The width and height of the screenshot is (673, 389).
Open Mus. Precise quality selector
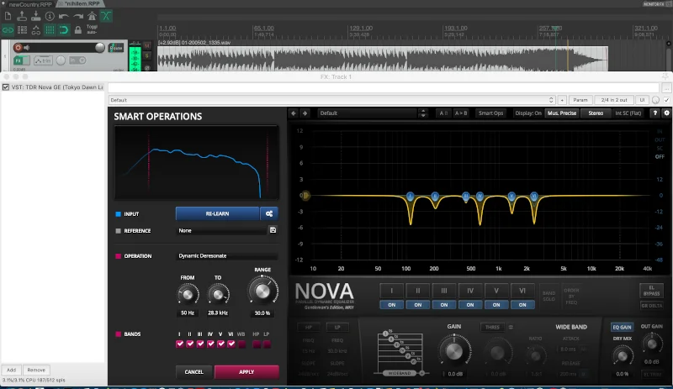562,113
